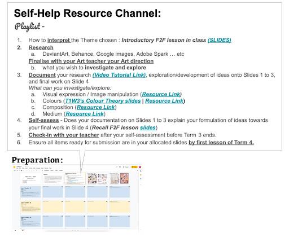This screenshot has width=289, height=238.
Task: Click the pink profile avatar icon
Action: click(140, 167)
